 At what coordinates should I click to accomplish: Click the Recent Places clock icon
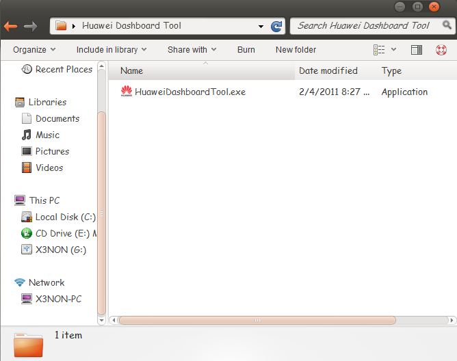(27, 69)
